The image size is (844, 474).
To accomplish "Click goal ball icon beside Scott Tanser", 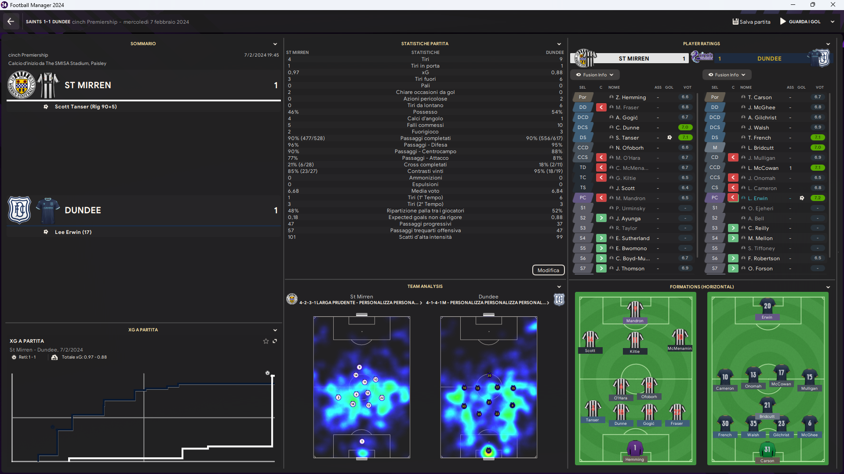I will click(46, 107).
